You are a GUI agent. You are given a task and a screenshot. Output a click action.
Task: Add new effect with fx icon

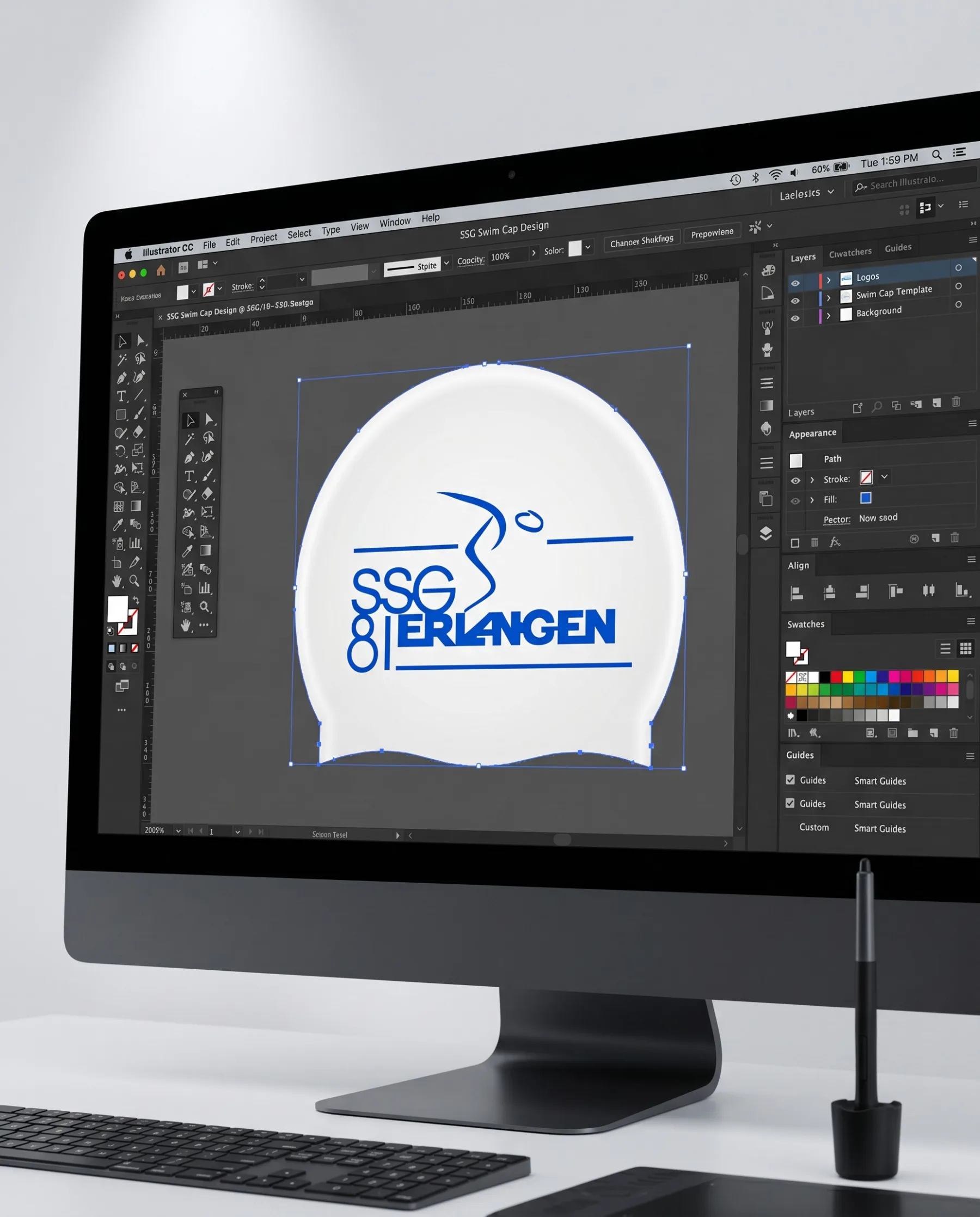coord(834,542)
